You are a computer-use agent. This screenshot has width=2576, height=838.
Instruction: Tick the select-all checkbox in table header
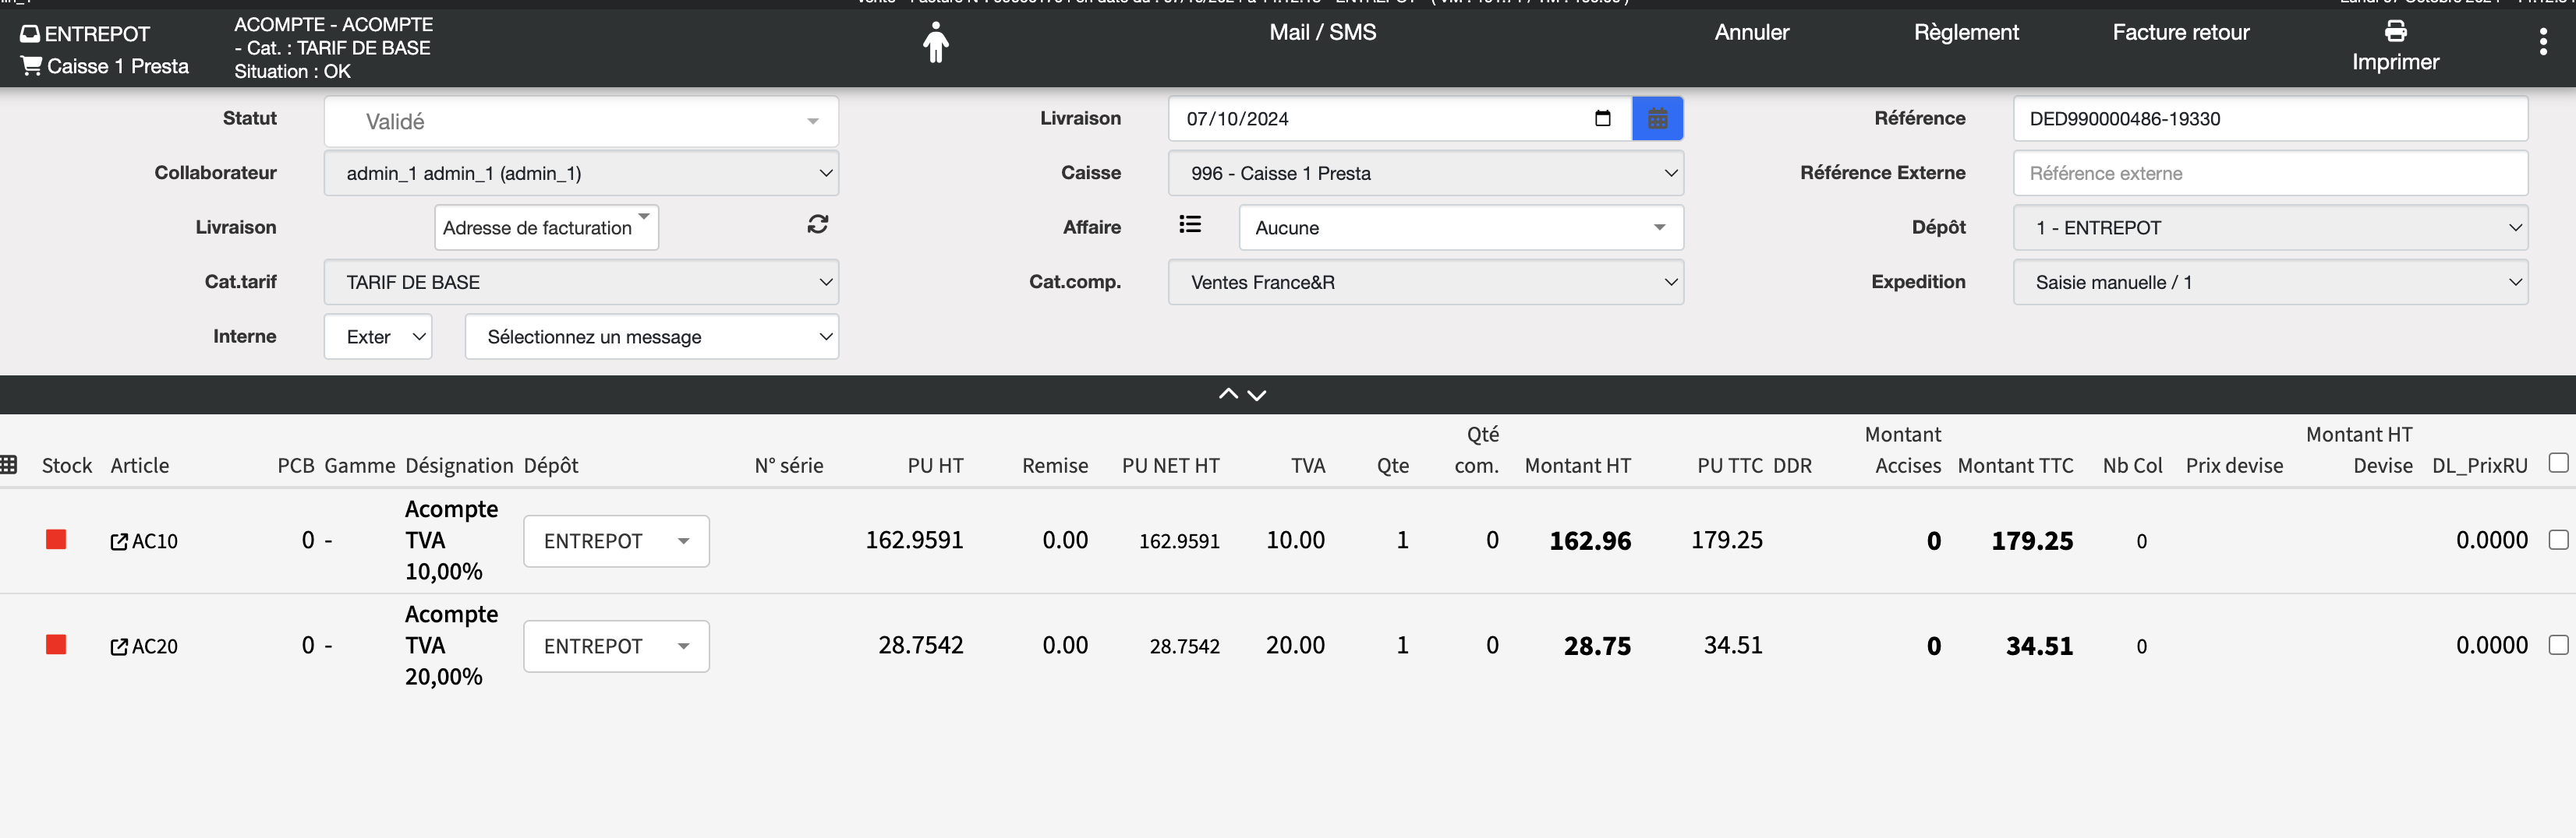[2557, 463]
